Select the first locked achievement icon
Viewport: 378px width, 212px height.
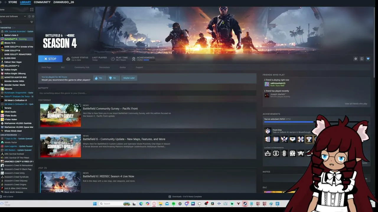tap(268, 153)
